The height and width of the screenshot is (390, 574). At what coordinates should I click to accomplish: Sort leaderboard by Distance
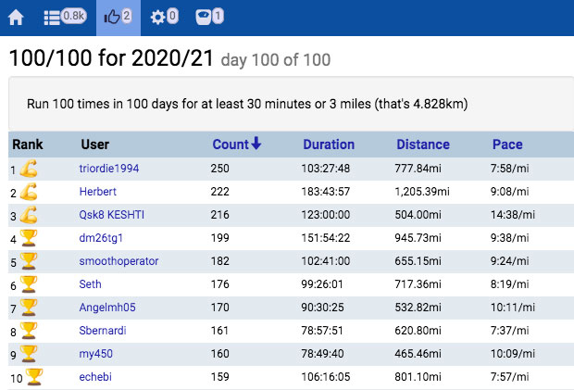423,145
